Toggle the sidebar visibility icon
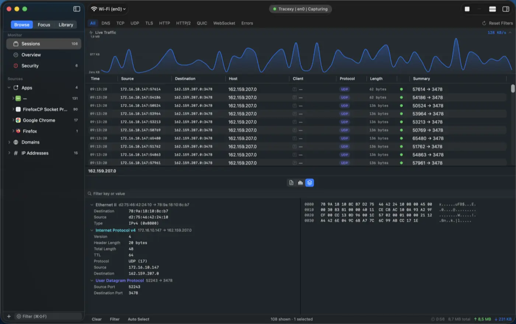 coord(77,9)
